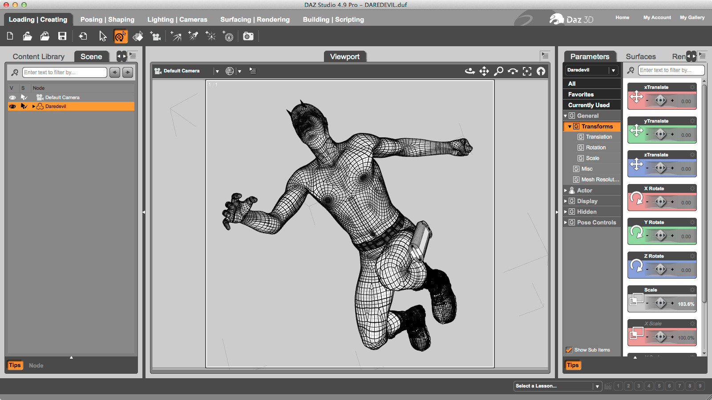This screenshot has width=712, height=400.
Task: Collapse the General parameter group
Action: pos(566,116)
